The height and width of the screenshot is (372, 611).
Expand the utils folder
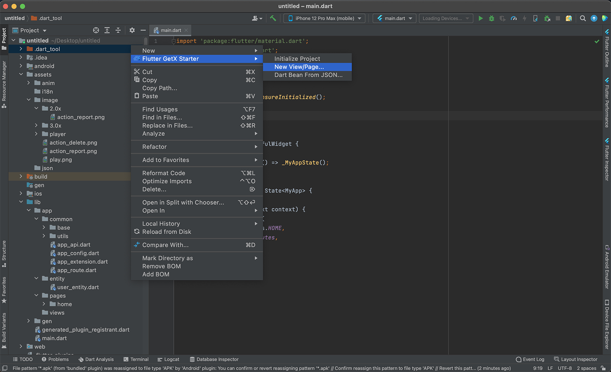pyautogui.click(x=44, y=236)
